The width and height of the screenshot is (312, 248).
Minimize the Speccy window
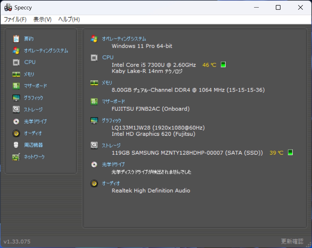(257, 8)
